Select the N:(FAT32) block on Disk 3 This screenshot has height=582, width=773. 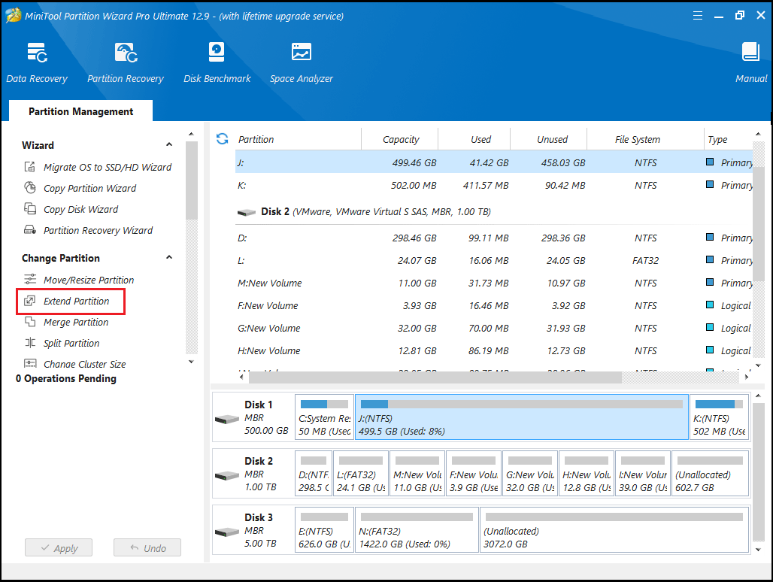point(417,530)
